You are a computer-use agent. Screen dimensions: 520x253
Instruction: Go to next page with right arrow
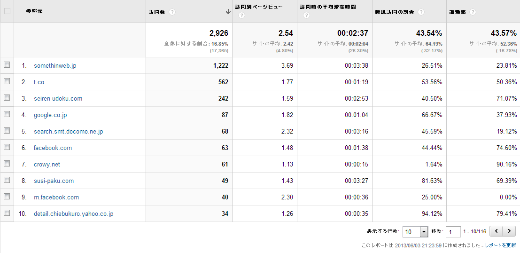click(x=509, y=231)
